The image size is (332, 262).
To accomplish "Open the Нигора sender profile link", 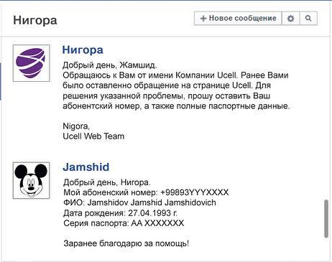I will 83,50.
